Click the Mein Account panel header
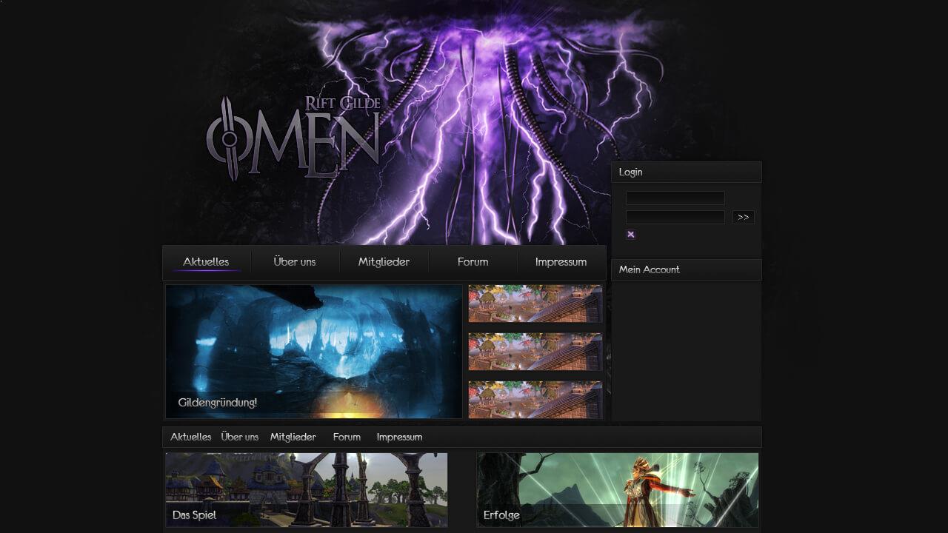This screenshot has height=533, width=948. [x=687, y=269]
